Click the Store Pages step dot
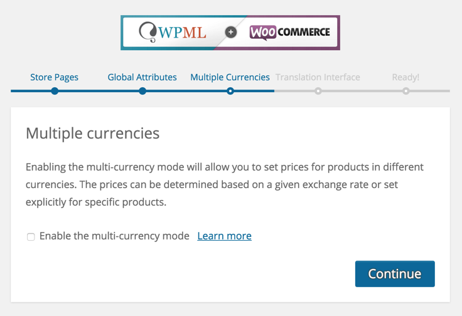 tap(55, 91)
